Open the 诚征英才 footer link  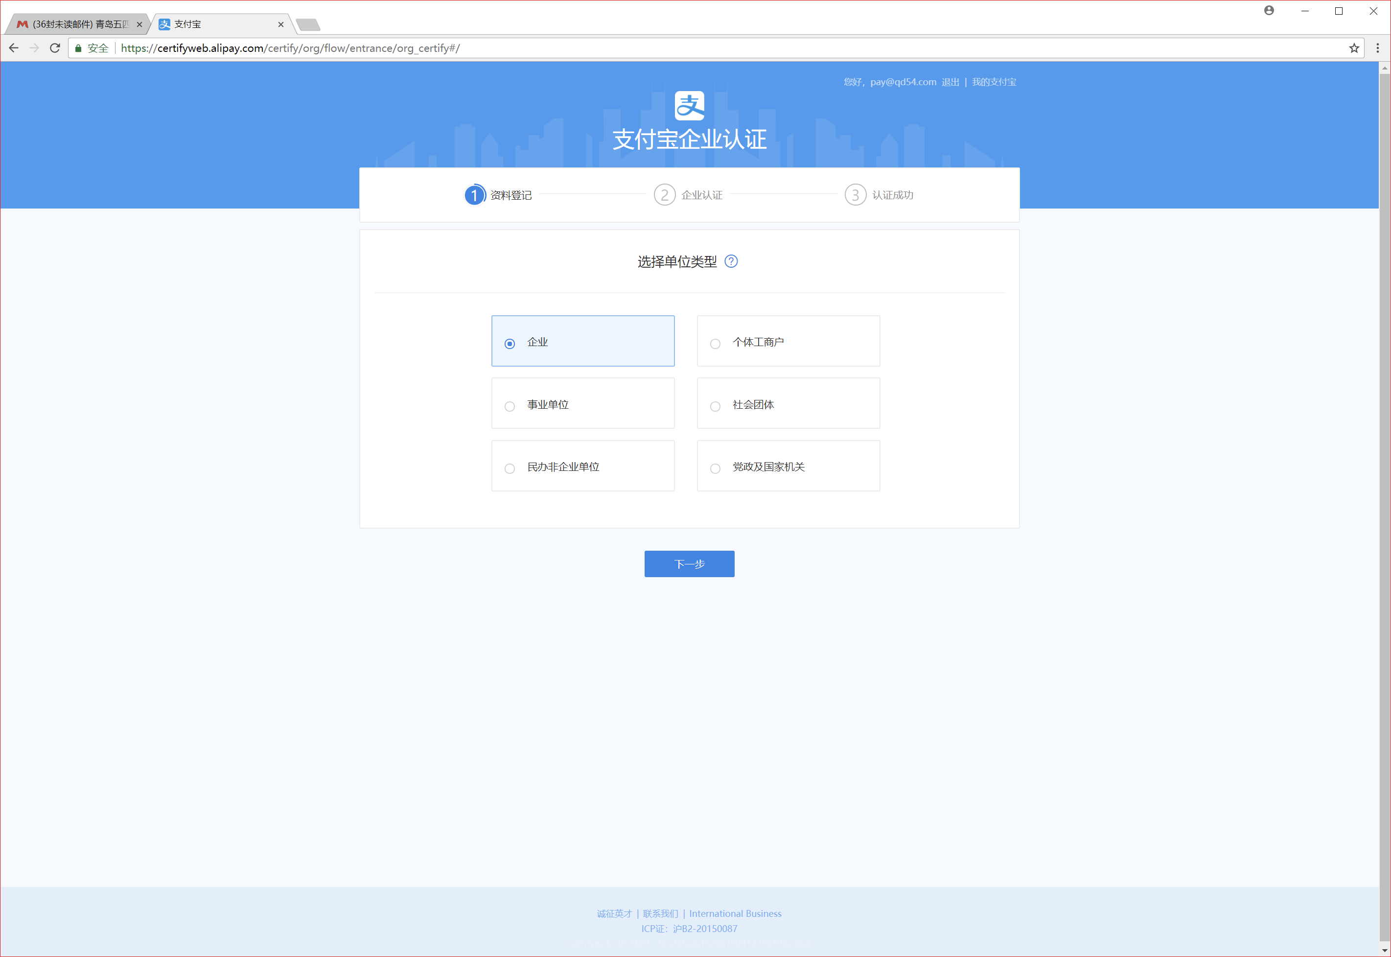point(614,913)
